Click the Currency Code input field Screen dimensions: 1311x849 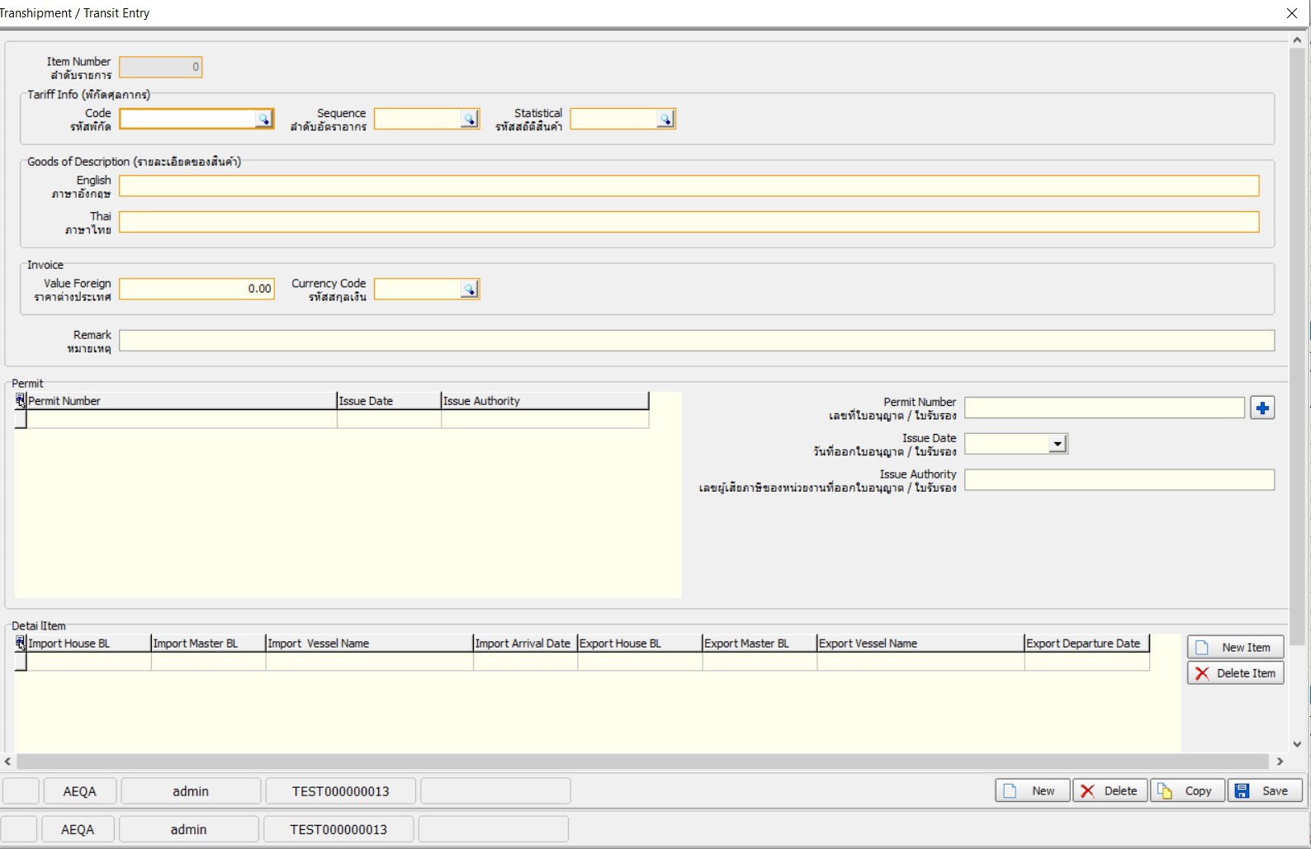418,290
